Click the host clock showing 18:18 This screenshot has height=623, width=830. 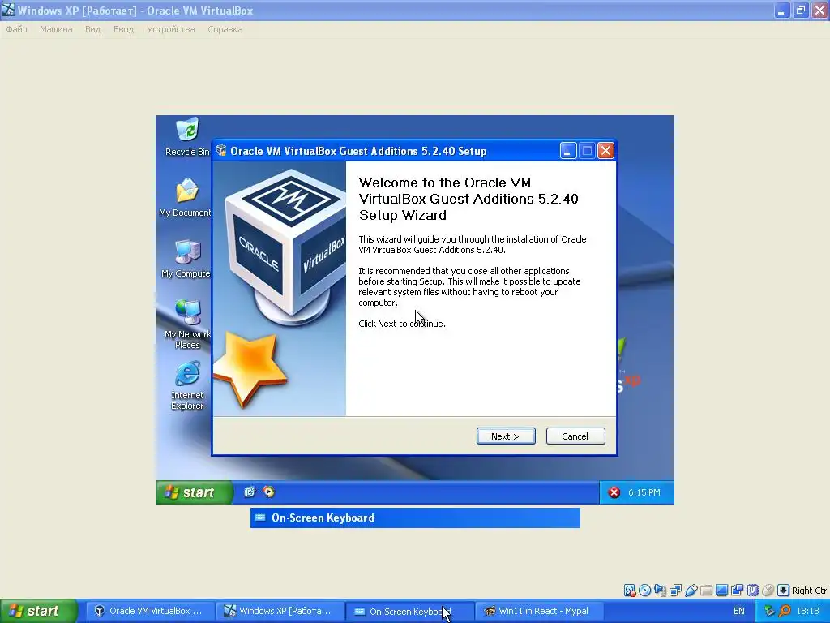pyautogui.click(x=807, y=611)
